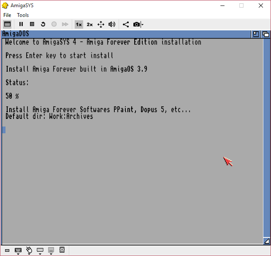Toggle fit-to-window scaling arrows
The width and height of the screenshot is (271, 256).
point(101,25)
